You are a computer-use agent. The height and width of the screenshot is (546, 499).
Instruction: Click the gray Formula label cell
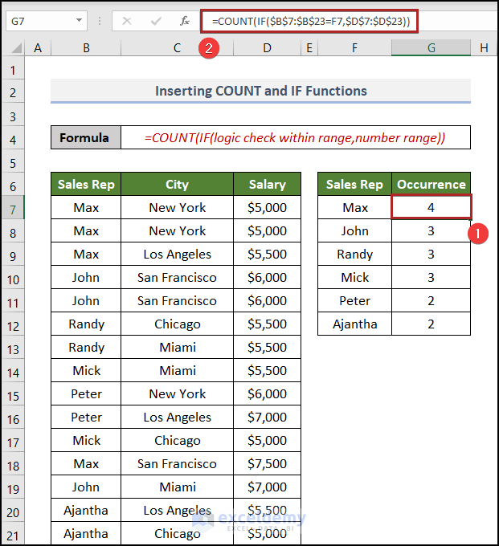tap(85, 137)
